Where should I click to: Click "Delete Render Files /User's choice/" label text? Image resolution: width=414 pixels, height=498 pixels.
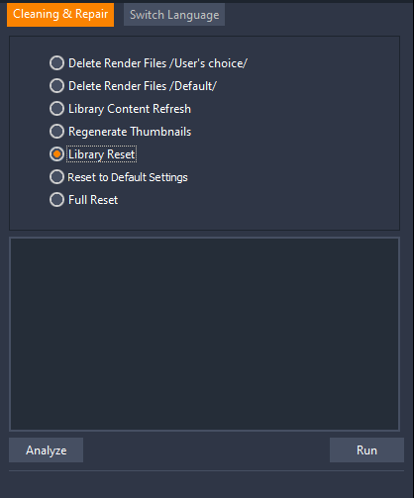coord(157,63)
